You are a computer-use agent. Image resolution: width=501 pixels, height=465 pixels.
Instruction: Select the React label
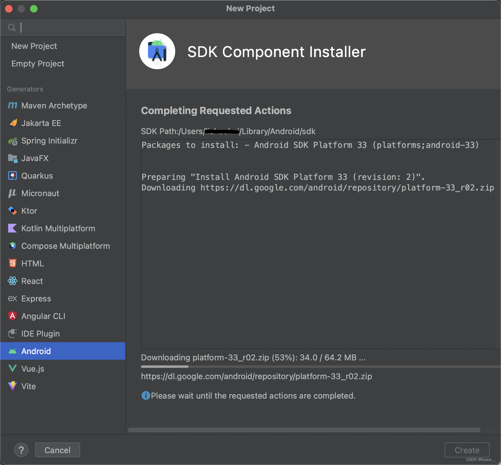[x=32, y=281]
